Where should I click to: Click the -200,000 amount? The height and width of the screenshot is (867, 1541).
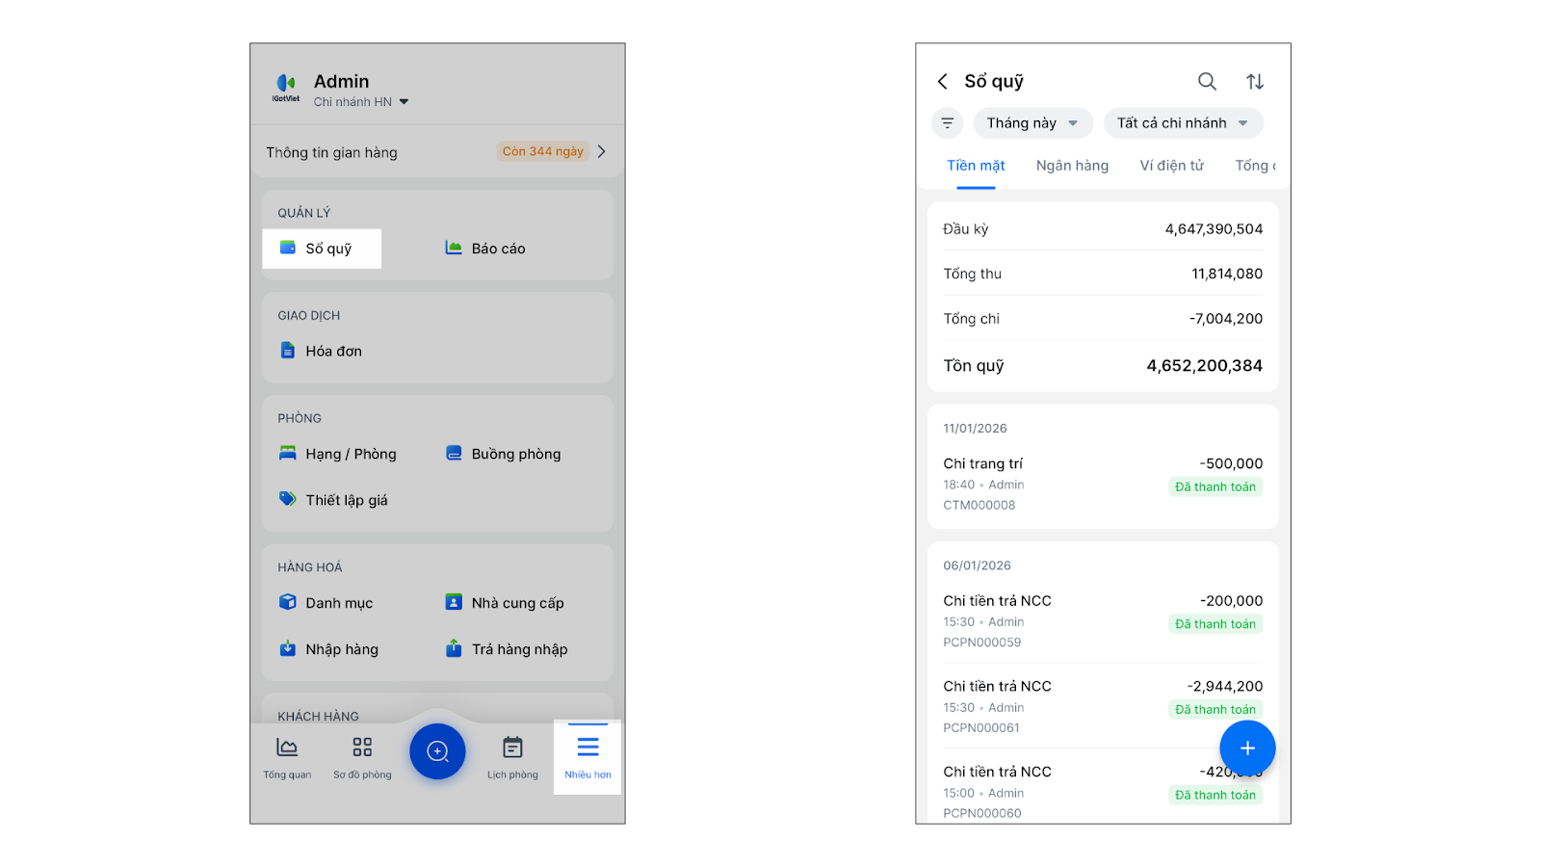[1232, 601]
